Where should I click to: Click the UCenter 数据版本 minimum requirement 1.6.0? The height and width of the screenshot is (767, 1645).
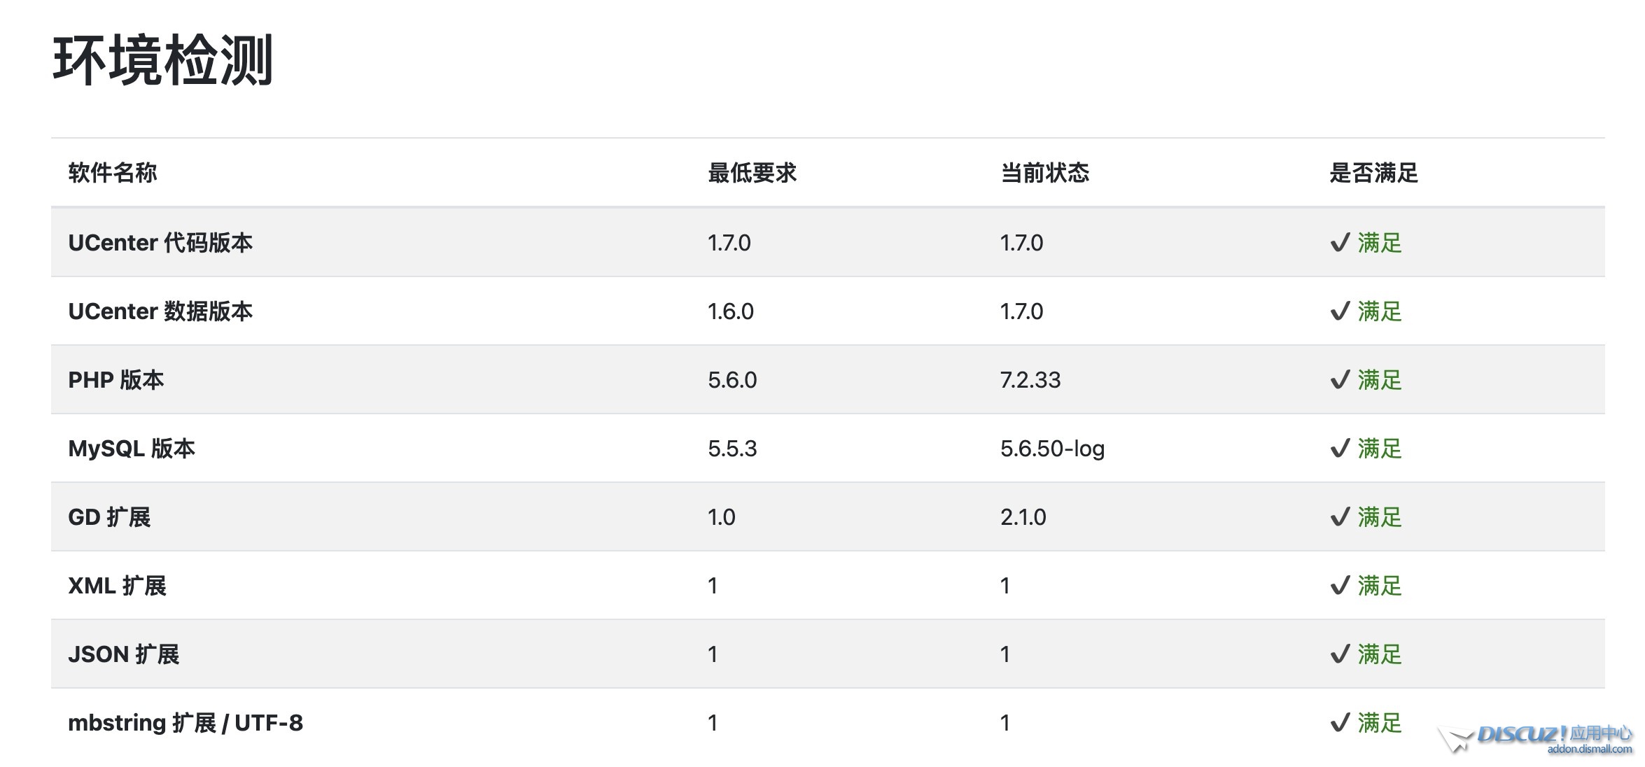[x=730, y=311]
